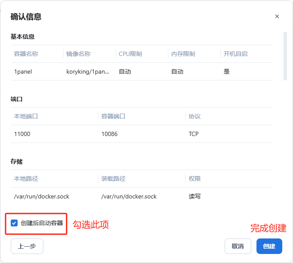The image size is (293, 263).
Task: Close the 确认信息 dialog with X icon
Action: pos(277,16)
